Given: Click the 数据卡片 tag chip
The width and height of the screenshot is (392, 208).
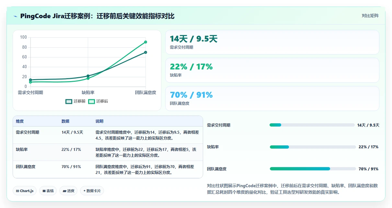Looking at the screenshot, I should [x=92, y=191].
